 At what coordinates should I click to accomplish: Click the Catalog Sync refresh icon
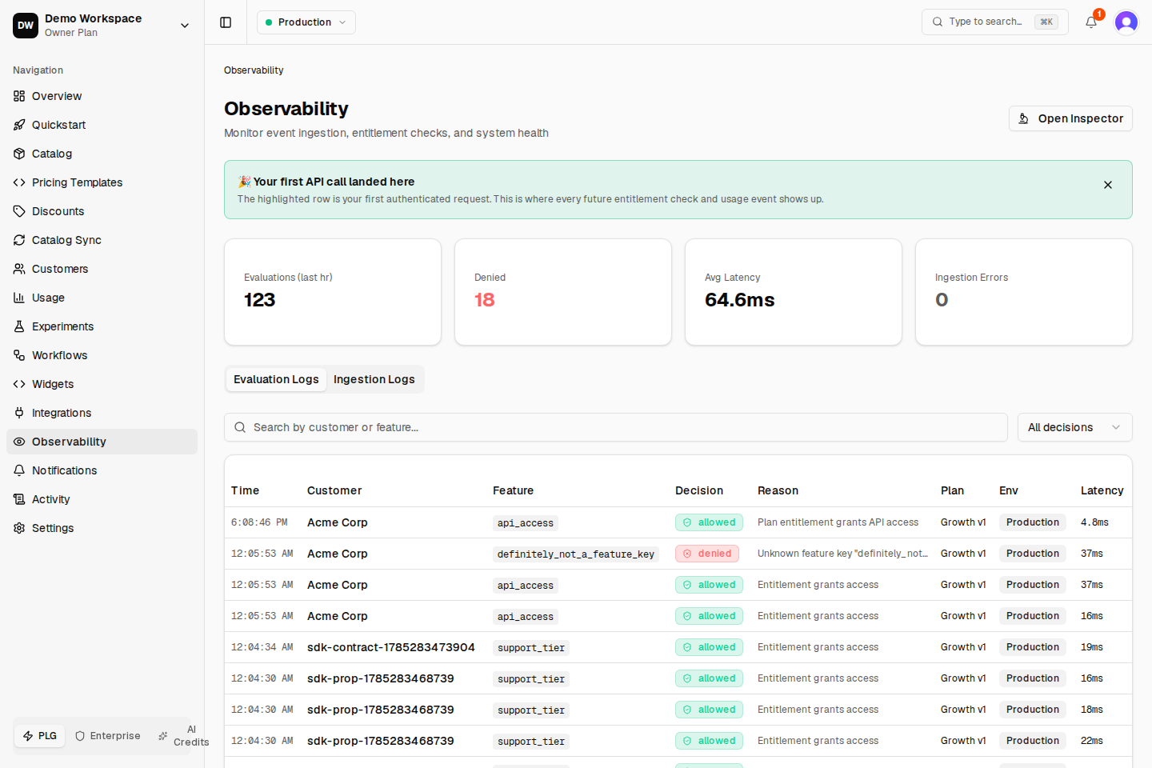tap(19, 240)
